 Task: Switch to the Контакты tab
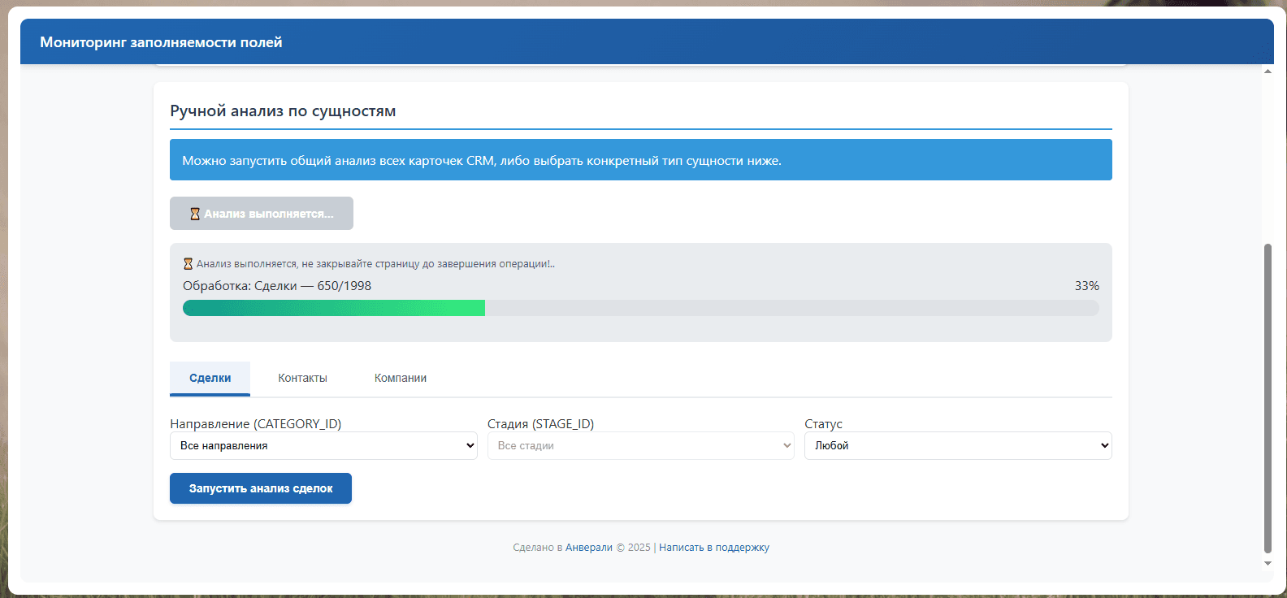point(302,379)
